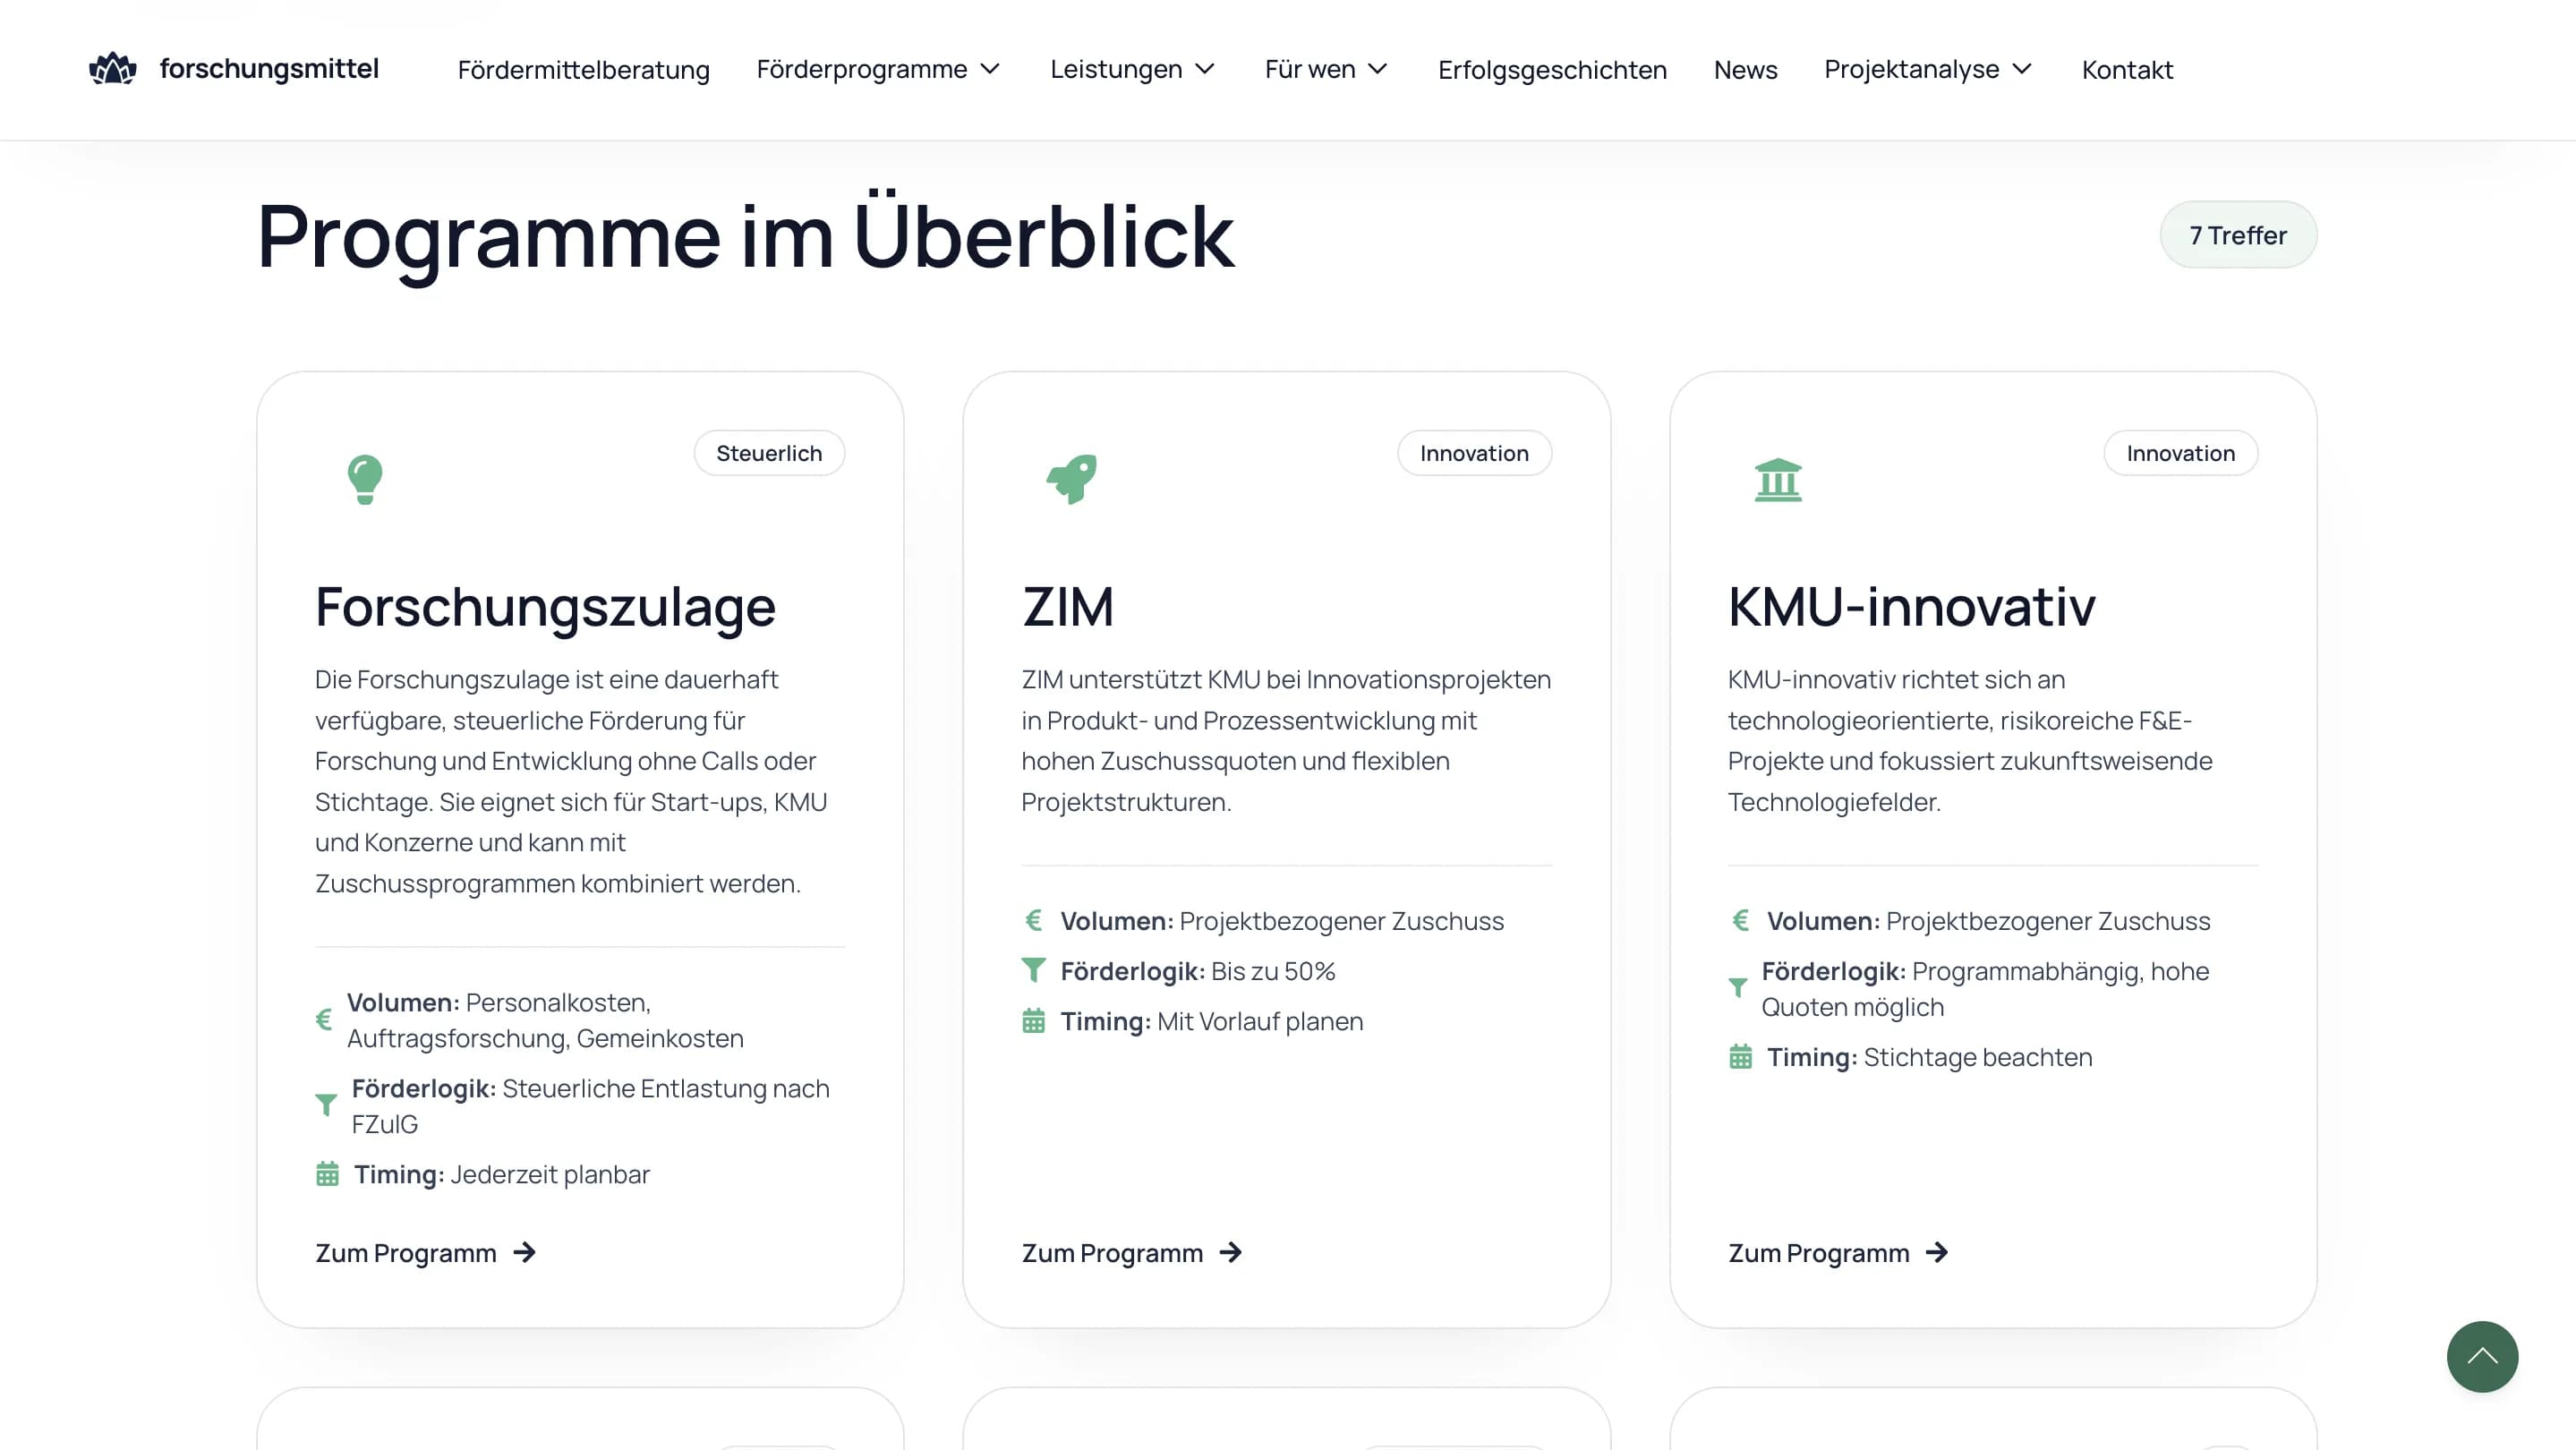Open the Erfolgsgeschichten page

1552,69
